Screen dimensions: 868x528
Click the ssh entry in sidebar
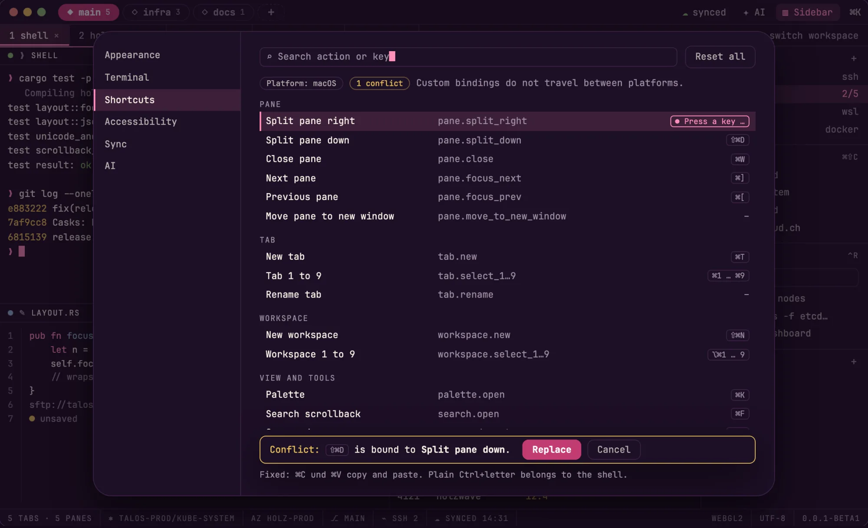850,77
